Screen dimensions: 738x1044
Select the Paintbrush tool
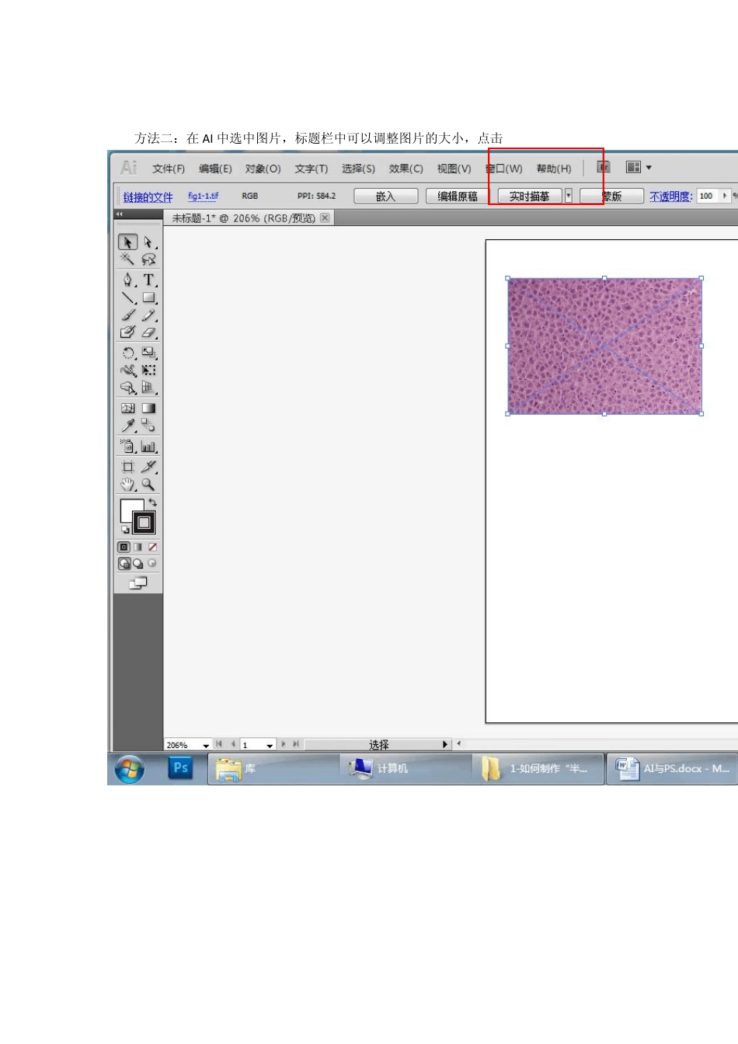(x=128, y=315)
